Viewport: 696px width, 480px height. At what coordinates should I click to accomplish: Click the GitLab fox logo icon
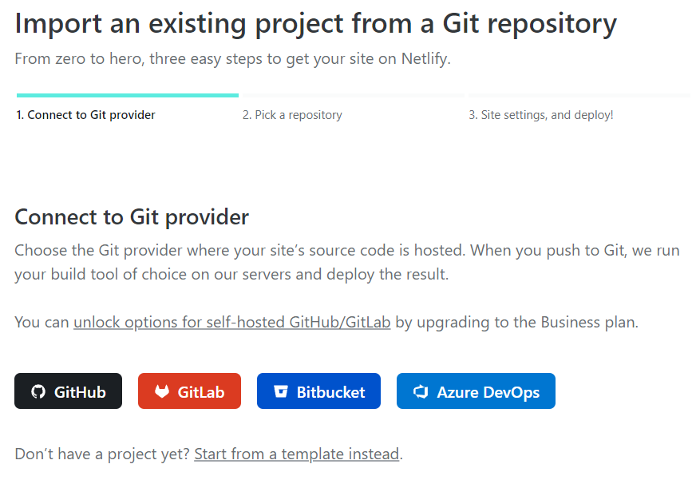(162, 392)
